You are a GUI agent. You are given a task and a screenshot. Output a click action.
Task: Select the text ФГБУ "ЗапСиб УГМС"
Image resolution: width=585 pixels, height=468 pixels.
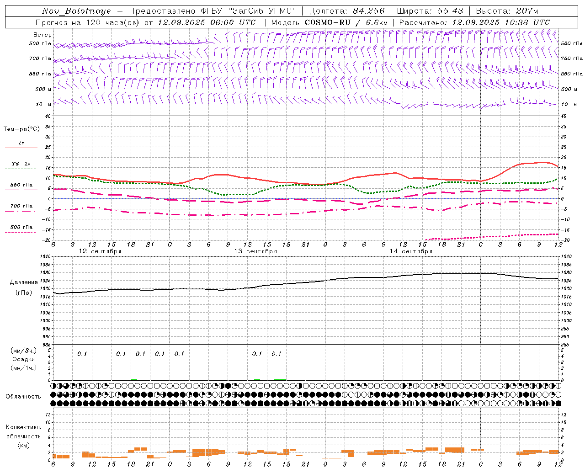248,11
